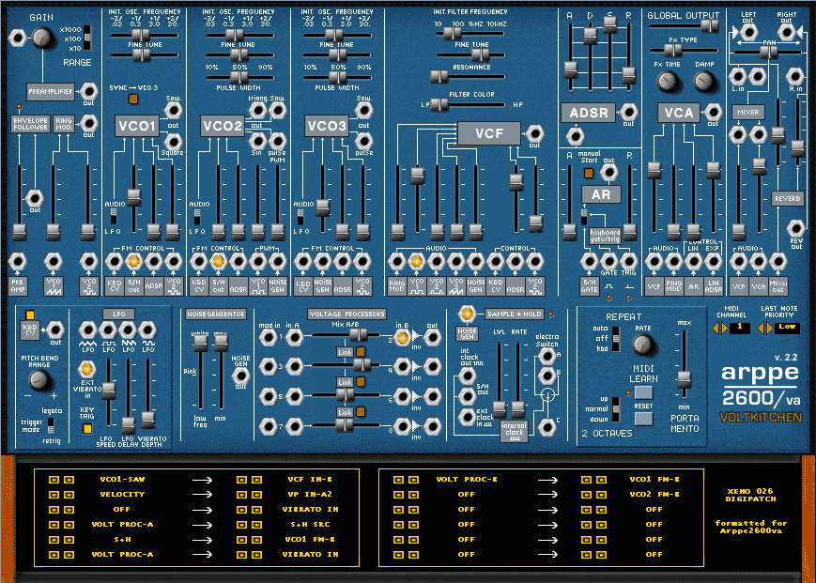
Task: Click the filter Resonance slider handle
Action: coord(439,76)
